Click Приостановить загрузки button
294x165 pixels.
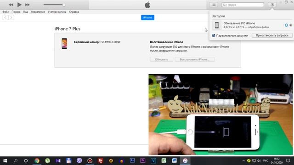point(272,35)
